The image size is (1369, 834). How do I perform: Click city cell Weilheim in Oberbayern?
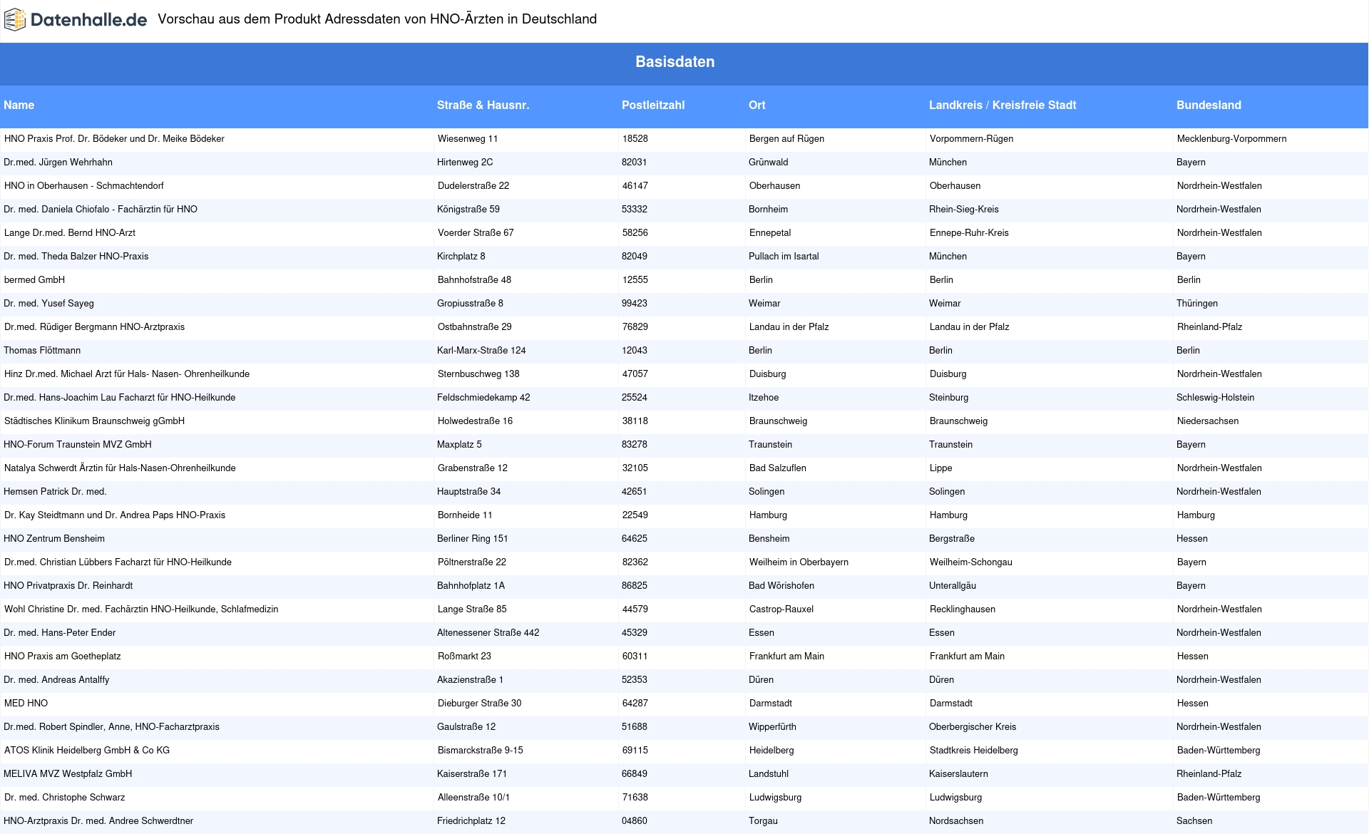point(799,562)
